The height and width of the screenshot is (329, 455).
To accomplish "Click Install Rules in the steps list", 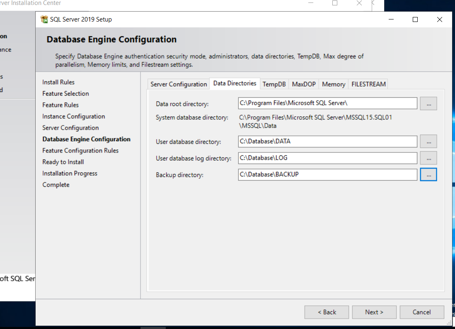I will (58, 82).
